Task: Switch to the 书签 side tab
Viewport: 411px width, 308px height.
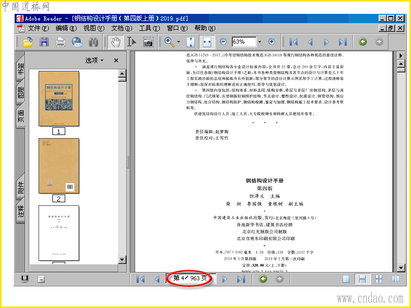Action: click(x=21, y=69)
